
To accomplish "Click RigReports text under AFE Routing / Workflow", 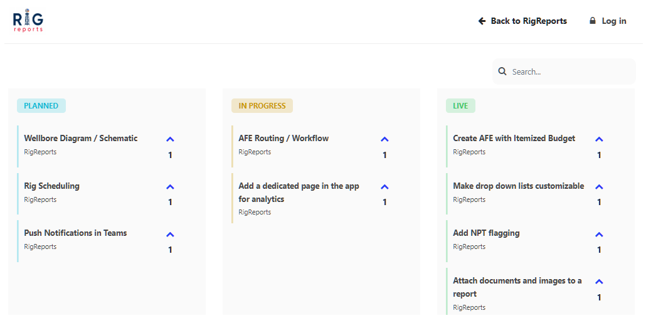I will tap(255, 152).
